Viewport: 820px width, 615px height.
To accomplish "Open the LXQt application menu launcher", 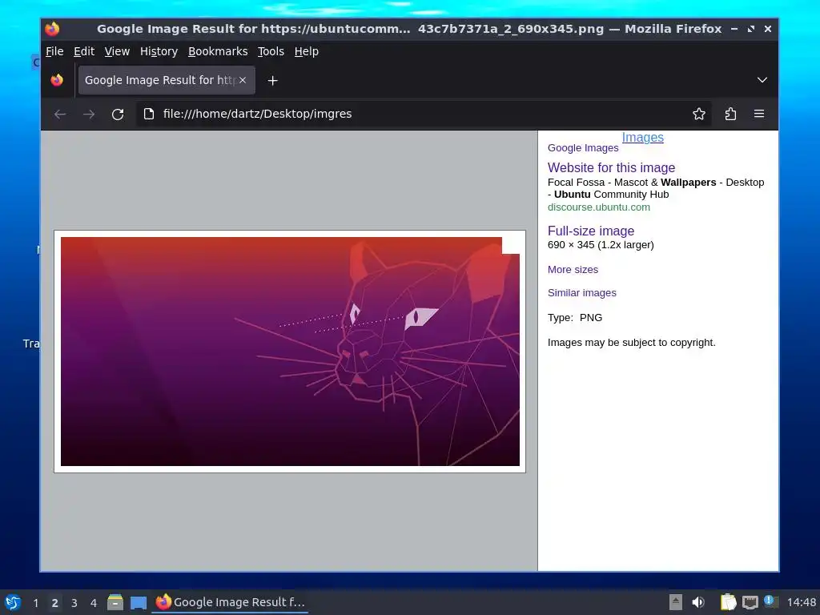I will click(13, 602).
